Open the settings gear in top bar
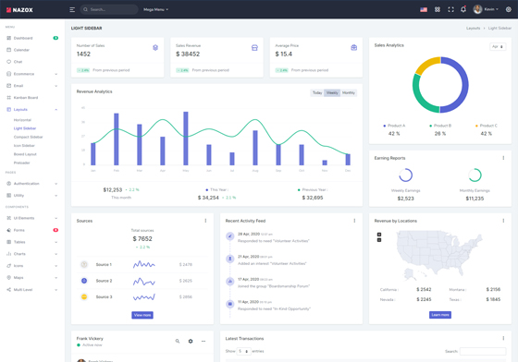This screenshot has width=518, height=362. (509, 9)
